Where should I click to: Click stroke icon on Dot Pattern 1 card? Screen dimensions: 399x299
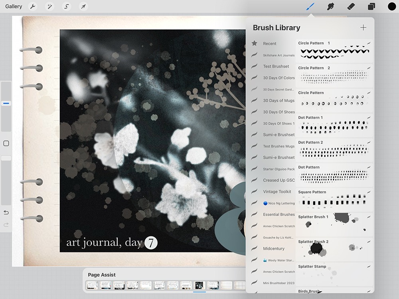[x=369, y=117]
